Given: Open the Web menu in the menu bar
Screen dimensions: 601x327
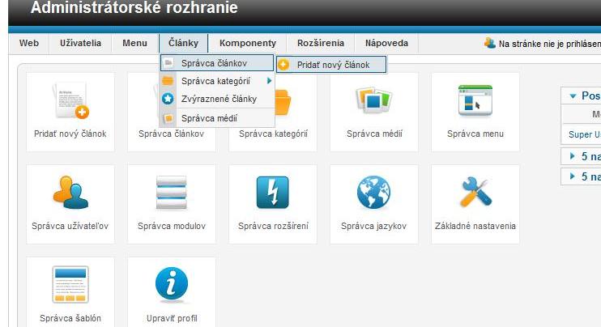Looking at the screenshot, I should pyautogui.click(x=29, y=44).
